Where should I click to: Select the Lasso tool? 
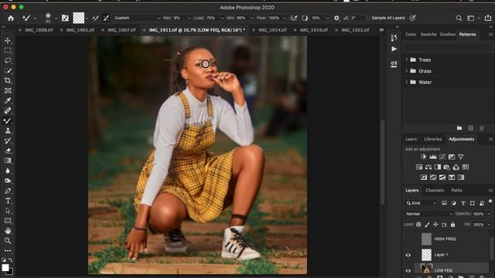pyautogui.click(x=8, y=60)
